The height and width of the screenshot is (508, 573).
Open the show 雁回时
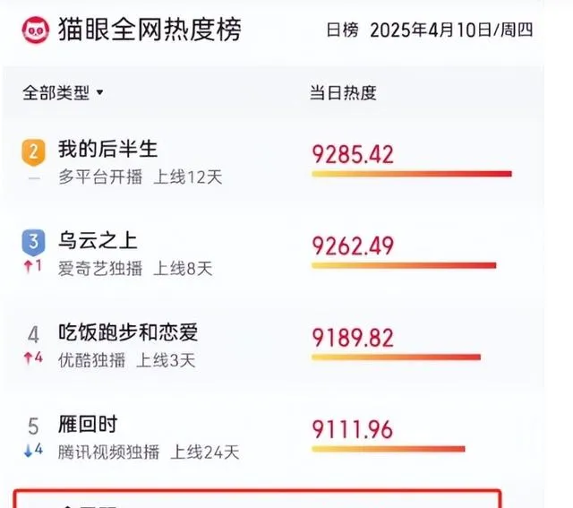point(88,425)
